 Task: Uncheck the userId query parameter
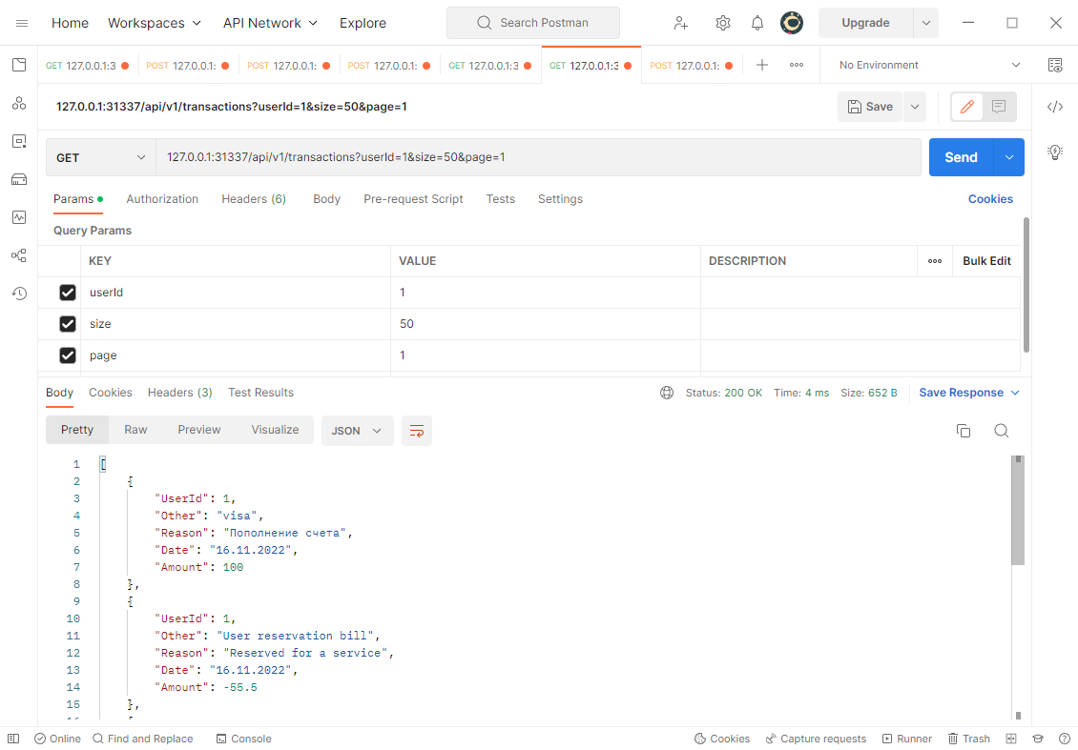67,292
